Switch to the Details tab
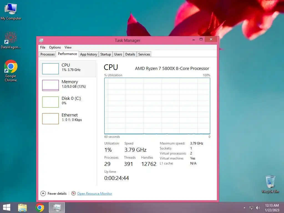Image resolution: width=284 pixels, height=213 pixels. [130, 54]
